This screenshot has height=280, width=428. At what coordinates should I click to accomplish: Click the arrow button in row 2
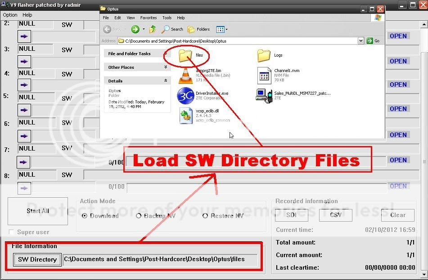pos(24,36)
